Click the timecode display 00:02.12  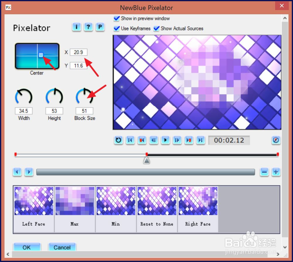[229, 140]
